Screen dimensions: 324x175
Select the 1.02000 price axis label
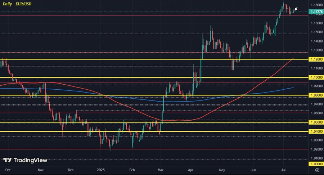[x=316, y=149]
